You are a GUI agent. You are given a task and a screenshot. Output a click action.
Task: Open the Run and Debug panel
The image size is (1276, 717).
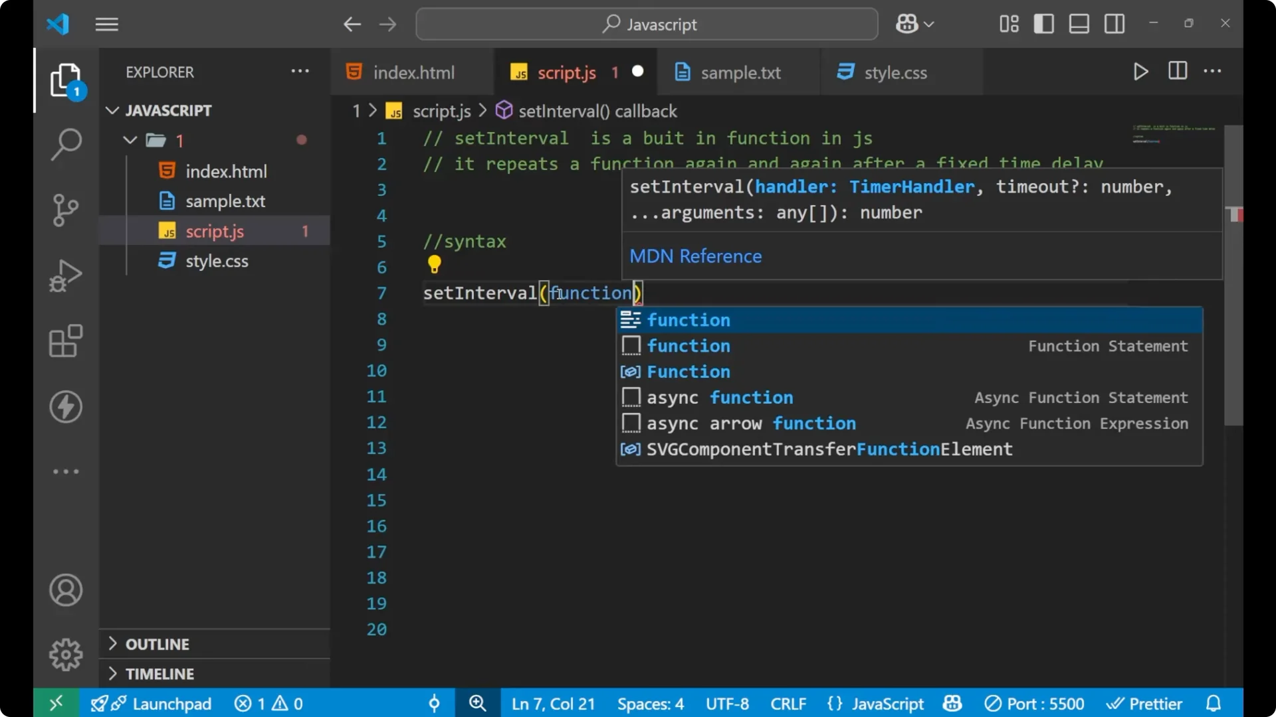pyautogui.click(x=66, y=275)
